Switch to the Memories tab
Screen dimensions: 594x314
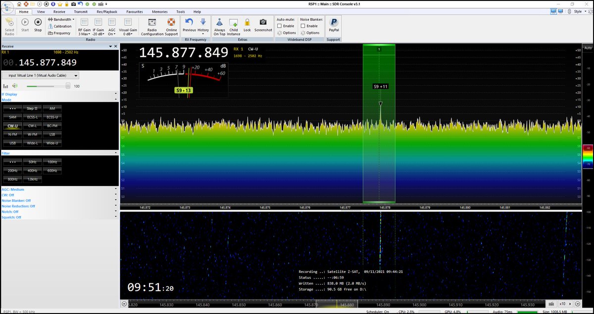click(x=159, y=11)
